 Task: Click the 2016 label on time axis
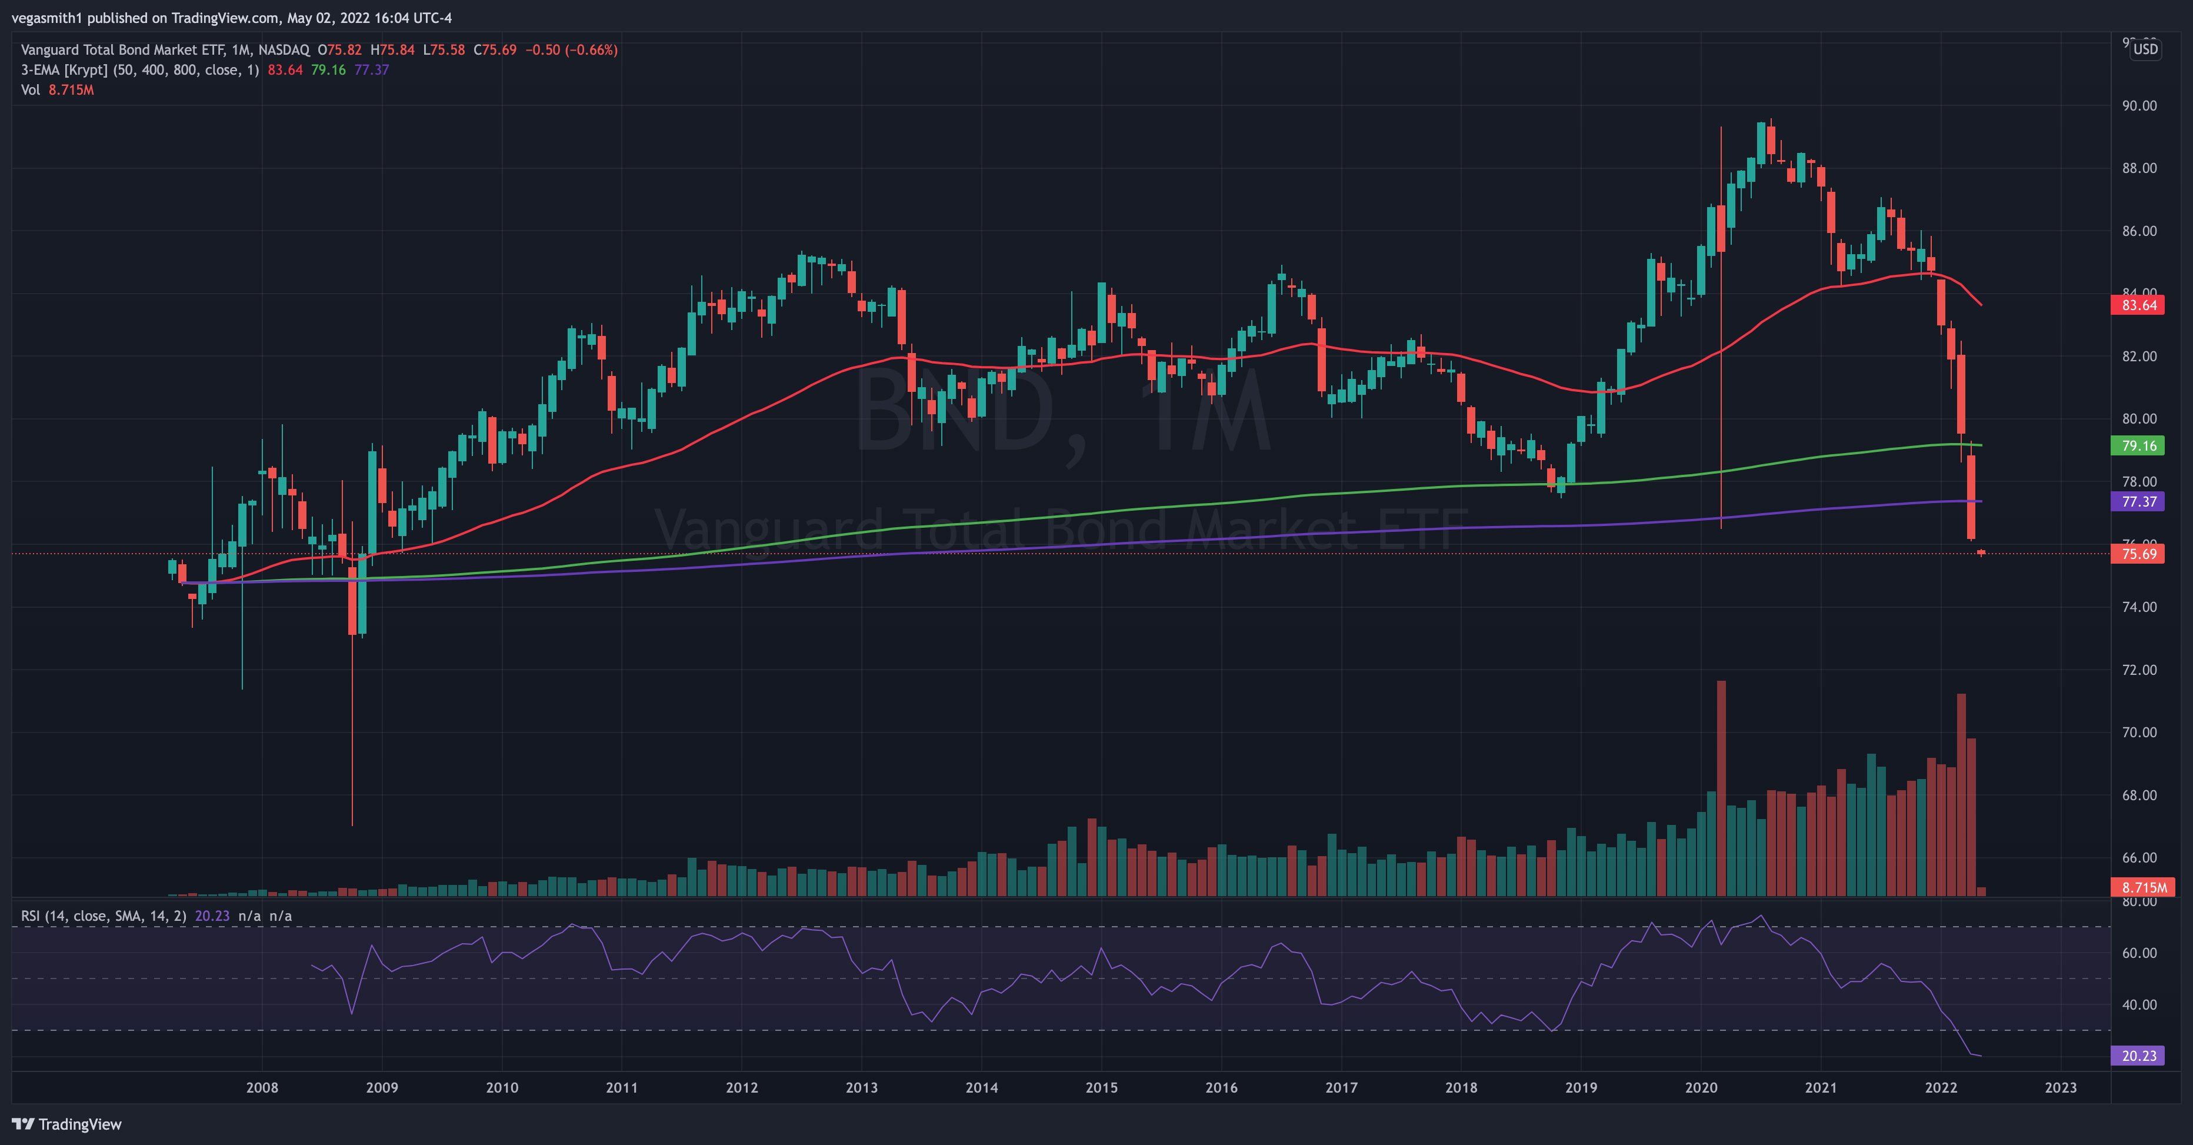(x=1222, y=1087)
